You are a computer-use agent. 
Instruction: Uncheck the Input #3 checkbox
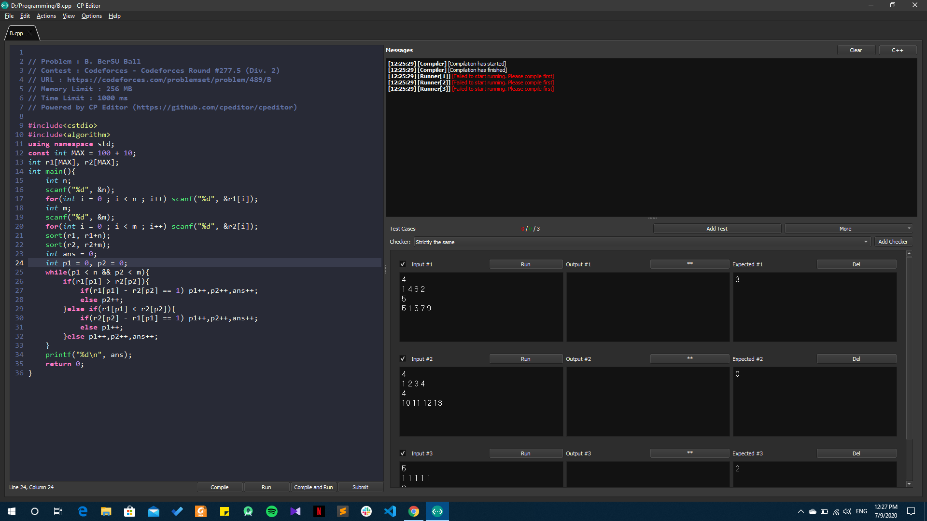[x=403, y=453]
